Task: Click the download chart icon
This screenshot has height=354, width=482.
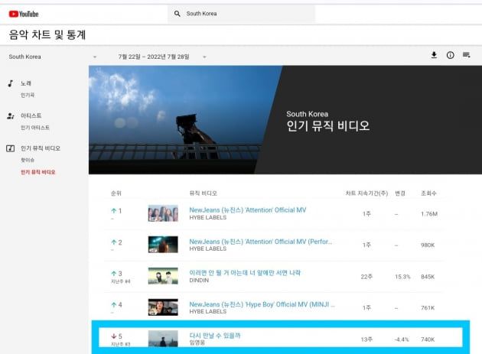Action: [x=434, y=55]
